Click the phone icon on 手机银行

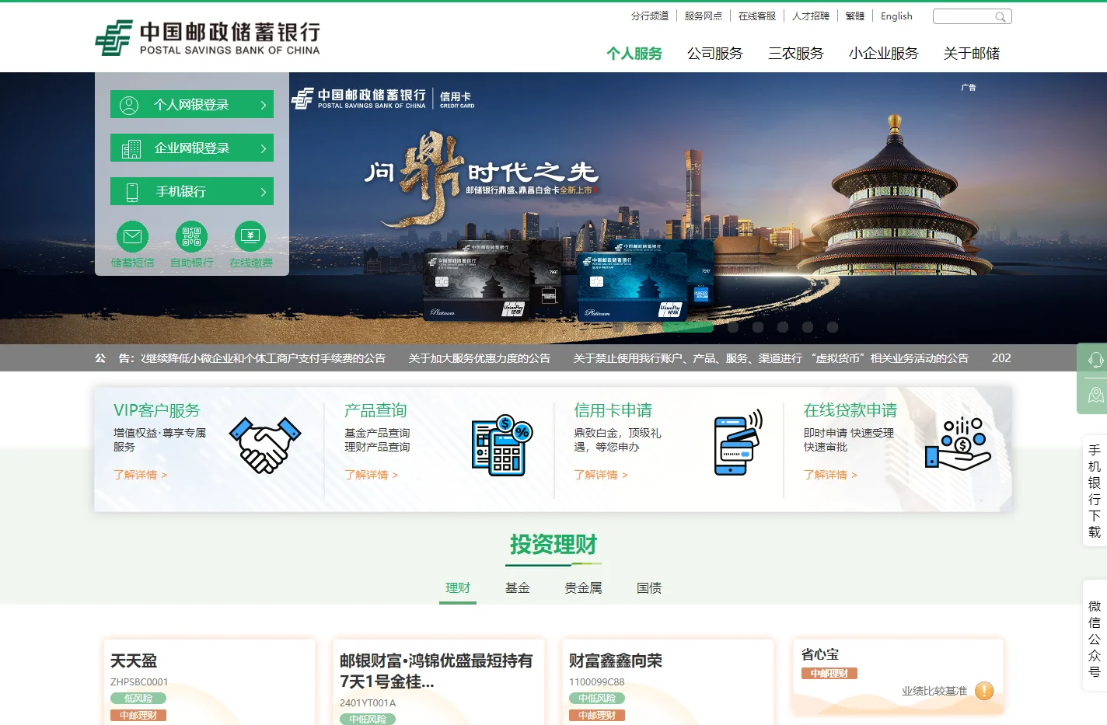point(132,192)
